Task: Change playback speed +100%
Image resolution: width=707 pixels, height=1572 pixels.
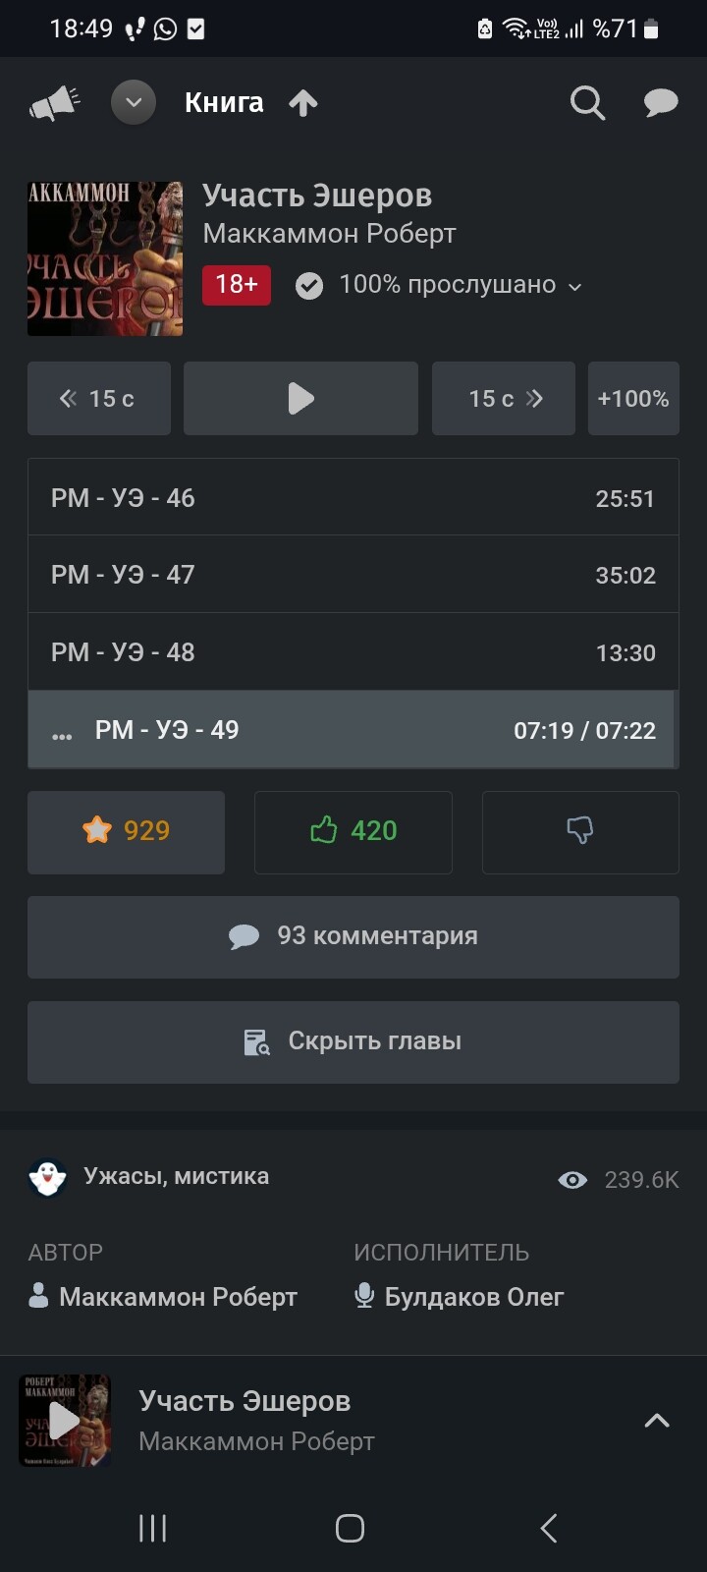Action: pyautogui.click(x=633, y=399)
